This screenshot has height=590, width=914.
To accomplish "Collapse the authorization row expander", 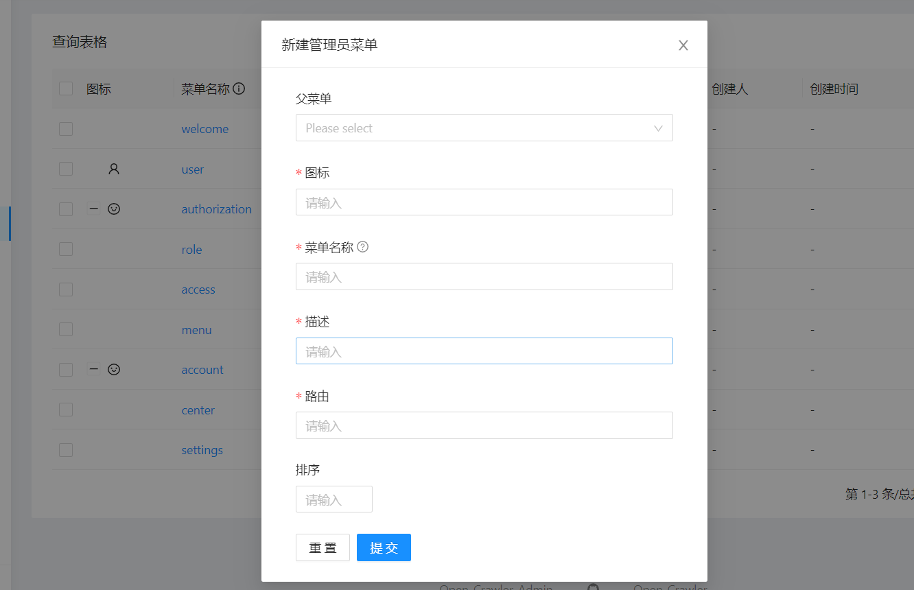I will 94,209.
